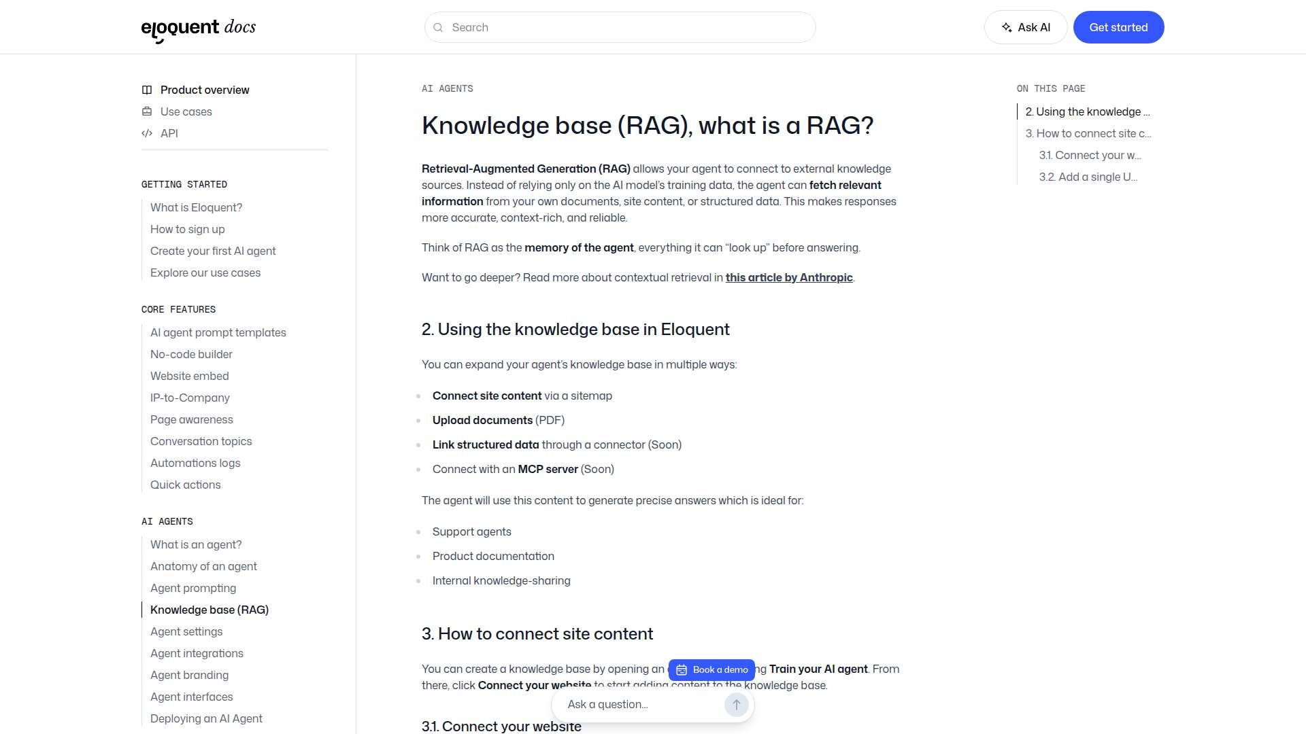This screenshot has width=1306, height=734.
Task: Jump to '3. How to connect site c...' section
Action: click(x=1088, y=133)
